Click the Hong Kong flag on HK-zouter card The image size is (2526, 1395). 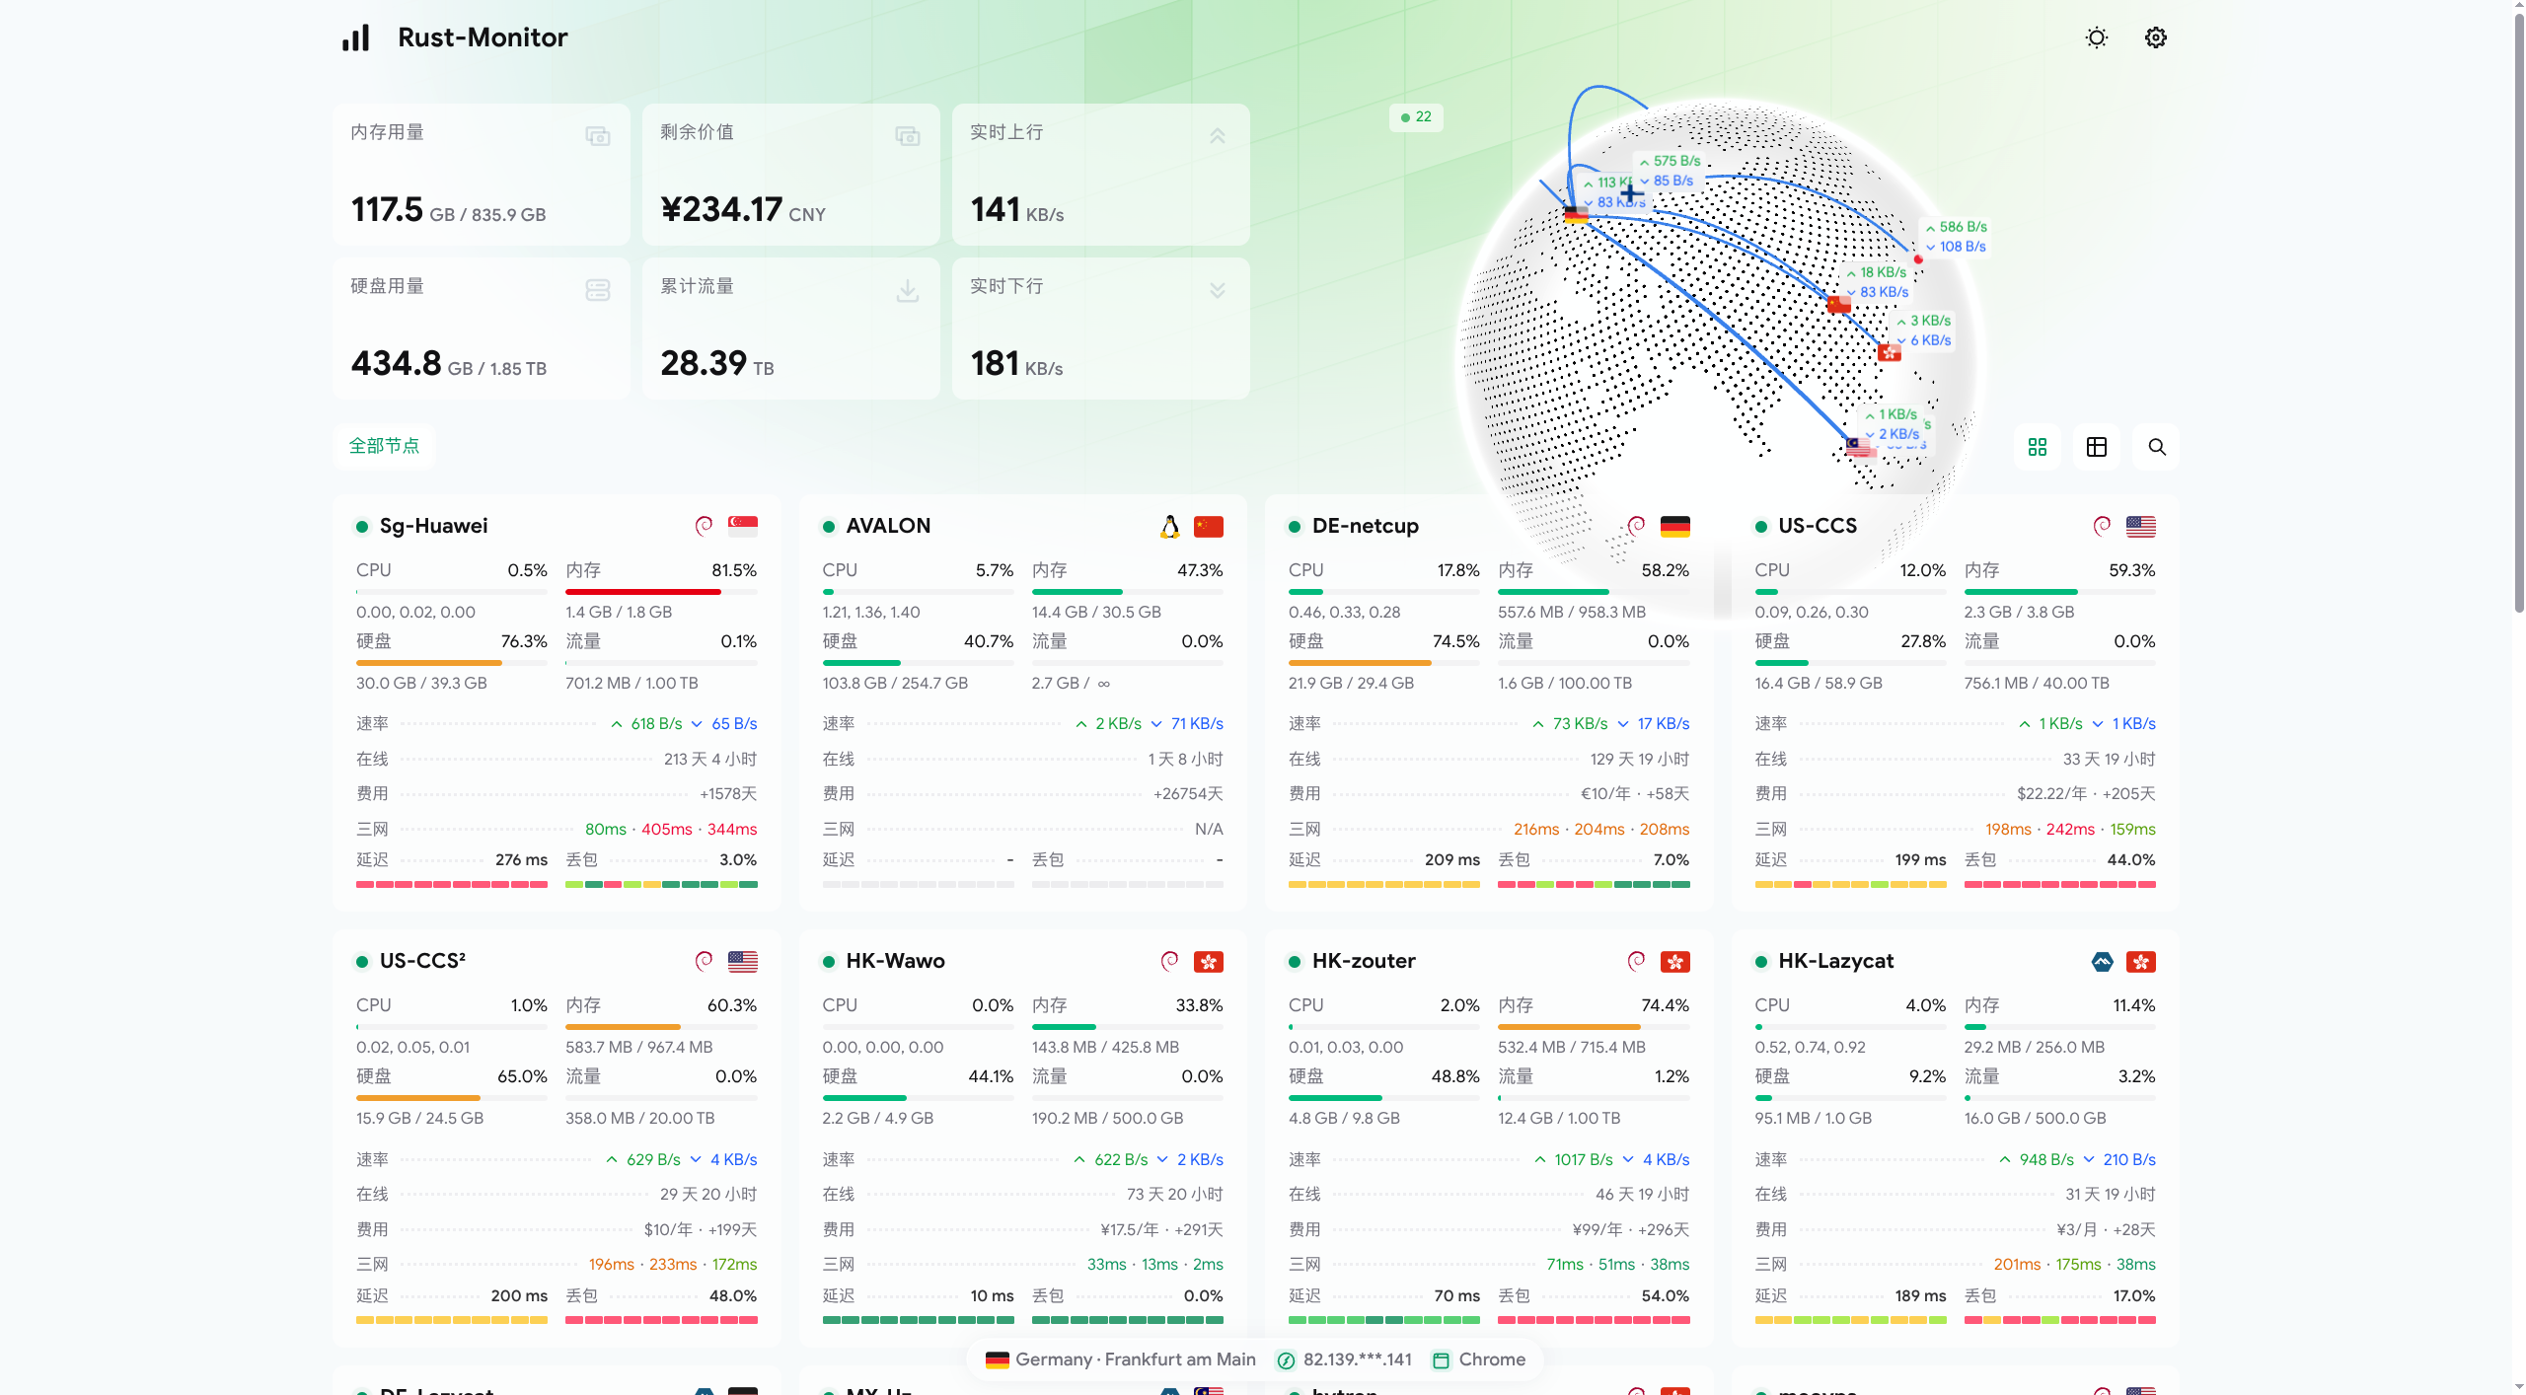pyautogui.click(x=1675, y=962)
